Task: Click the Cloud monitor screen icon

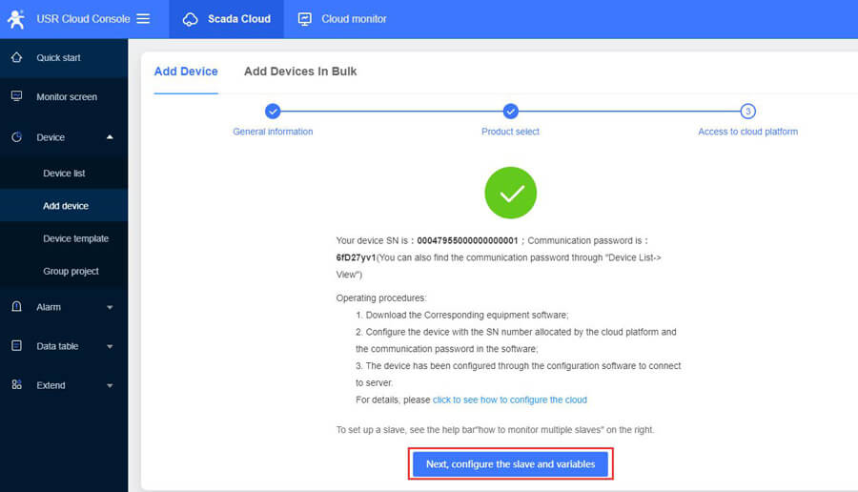Action: click(x=305, y=19)
